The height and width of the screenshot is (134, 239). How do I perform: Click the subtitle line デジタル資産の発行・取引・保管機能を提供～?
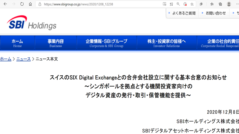(138, 95)
